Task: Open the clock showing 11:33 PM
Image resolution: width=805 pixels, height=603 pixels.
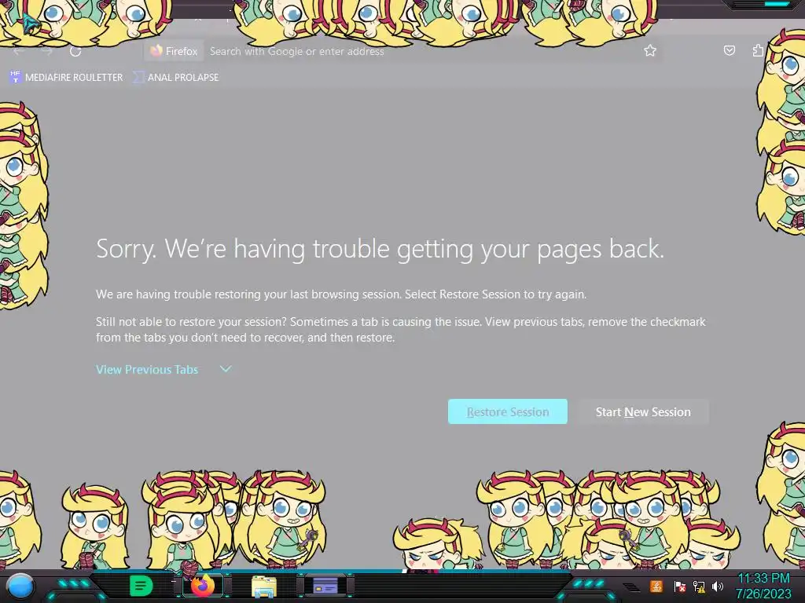Action: tap(763, 586)
